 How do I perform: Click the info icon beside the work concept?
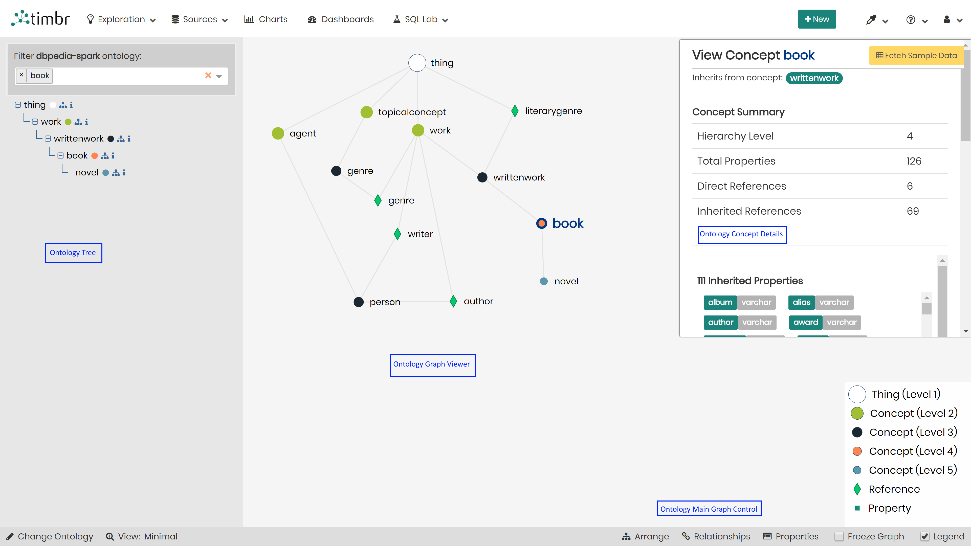pos(86,121)
